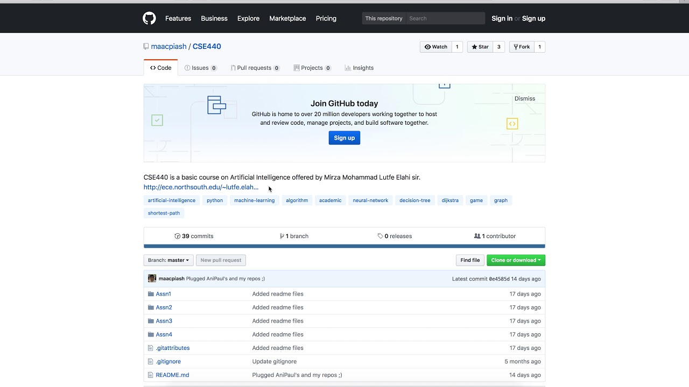Click the Find file button
689x387 pixels.
click(x=470, y=260)
